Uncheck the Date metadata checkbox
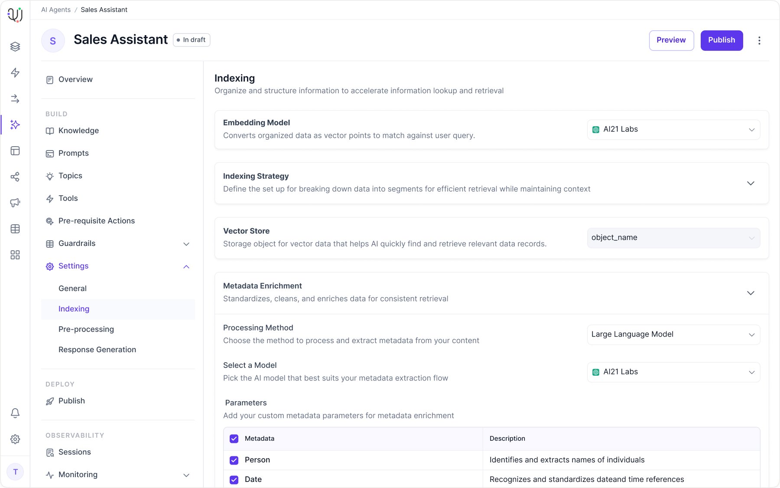This screenshot has width=780, height=488. coord(234,480)
